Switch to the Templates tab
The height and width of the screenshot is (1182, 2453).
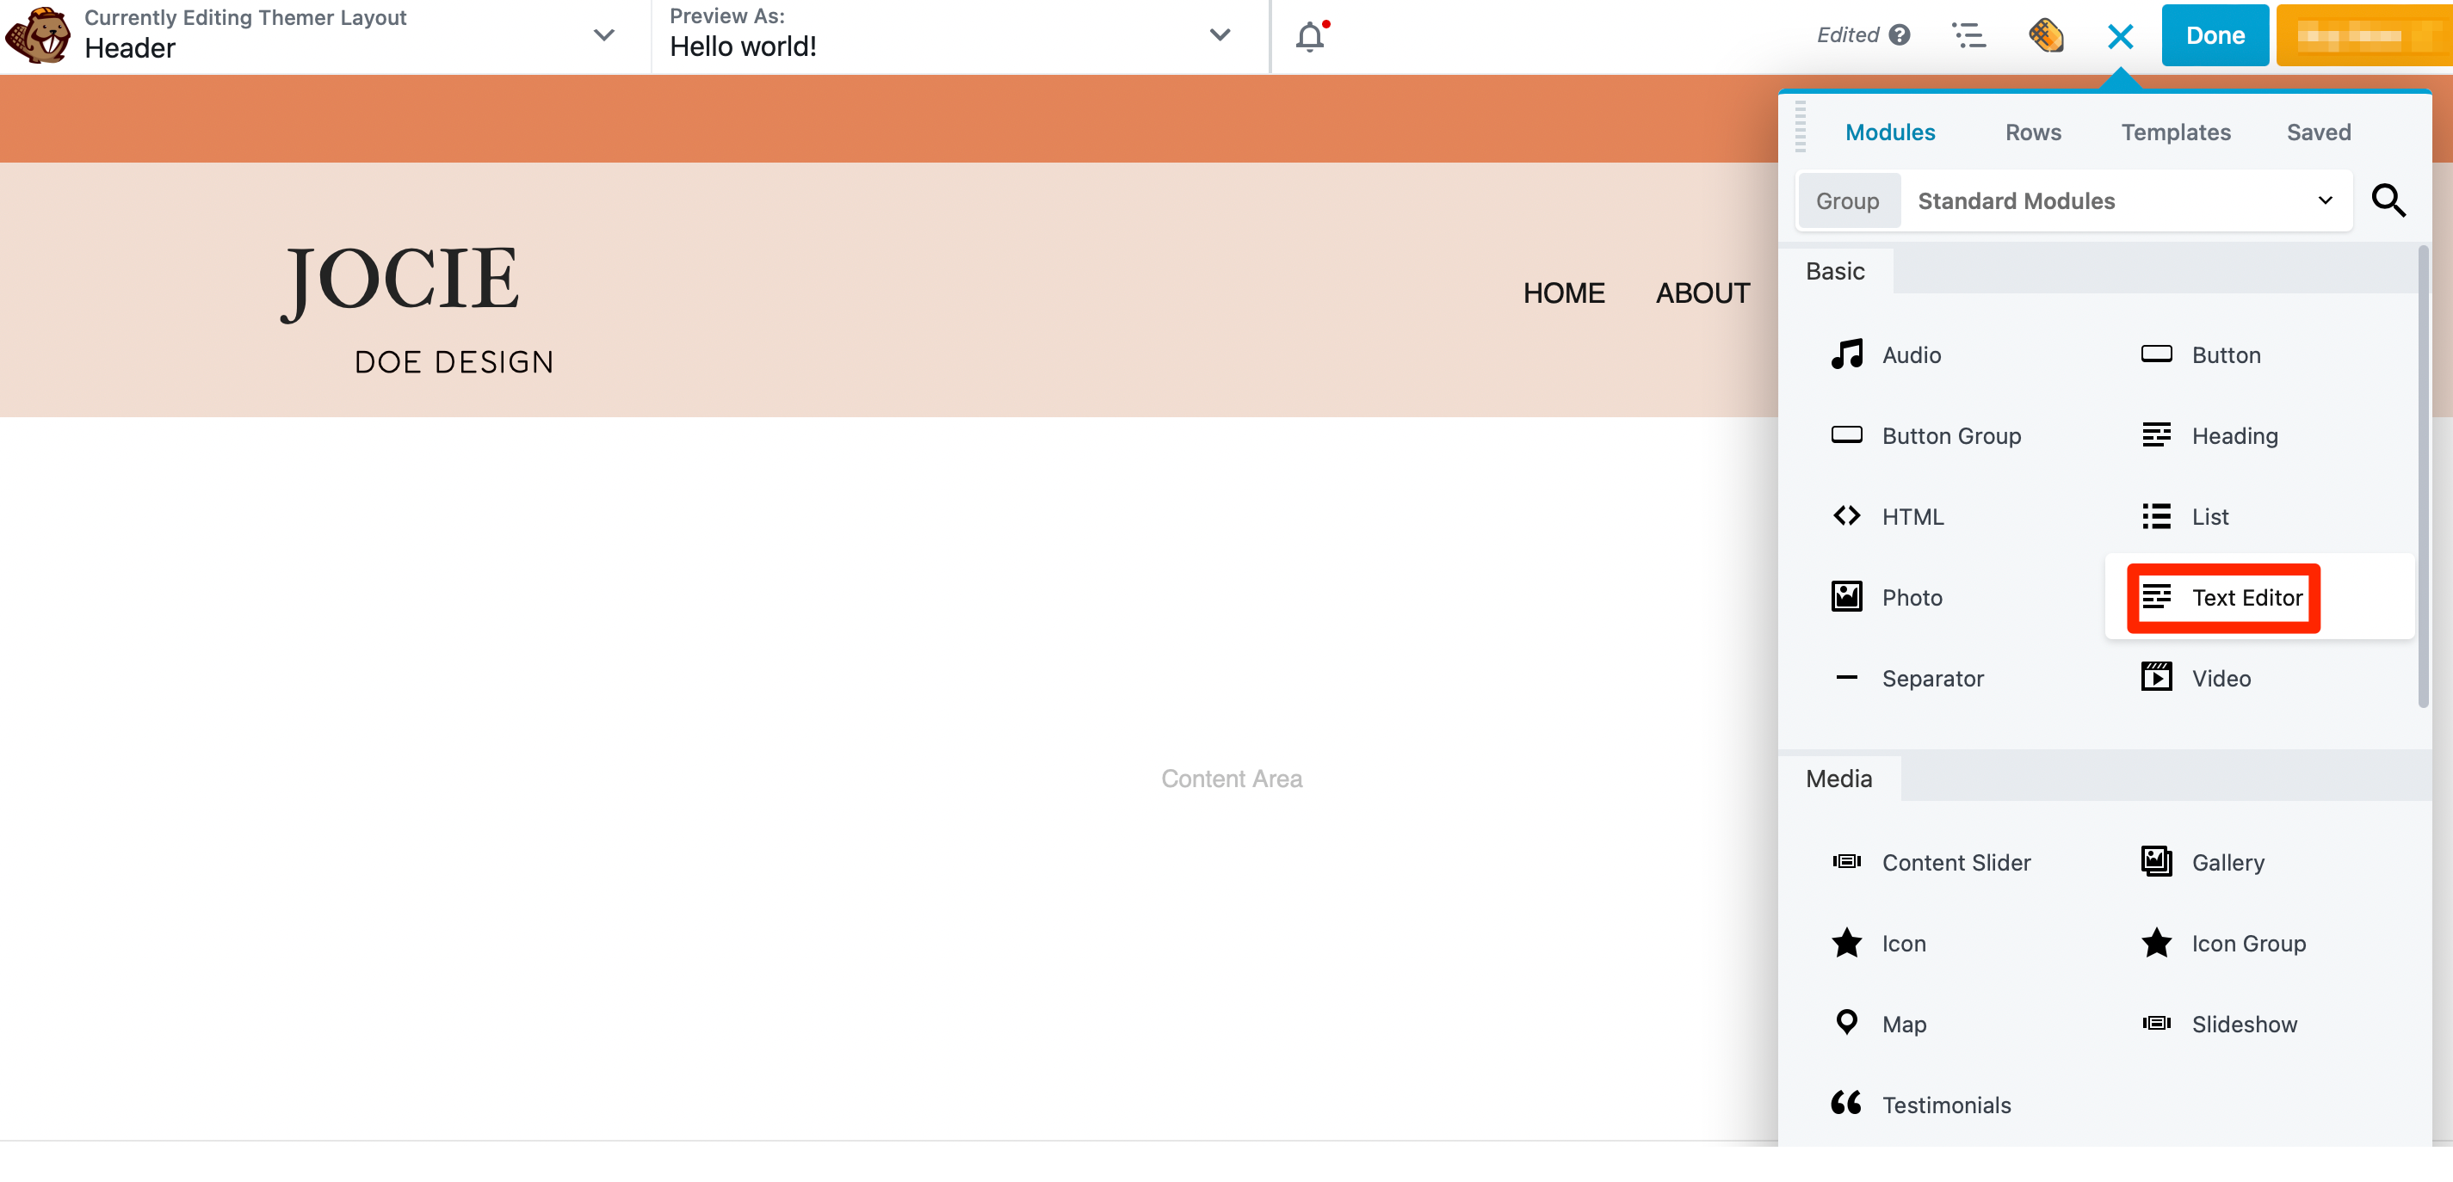pyautogui.click(x=2176, y=132)
